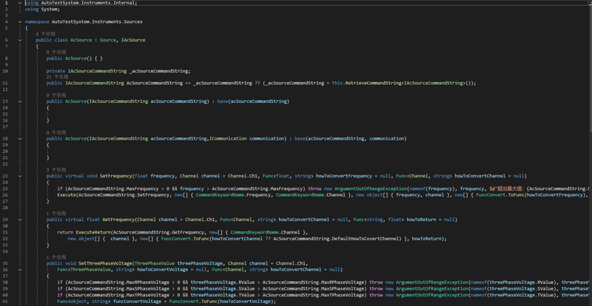
Task: Collapse the using directives block at line 1
Action: click(x=20, y=3)
